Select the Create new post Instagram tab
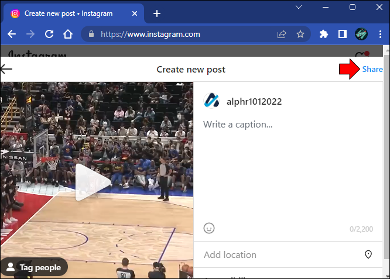The height and width of the screenshot is (279, 390). click(70, 13)
